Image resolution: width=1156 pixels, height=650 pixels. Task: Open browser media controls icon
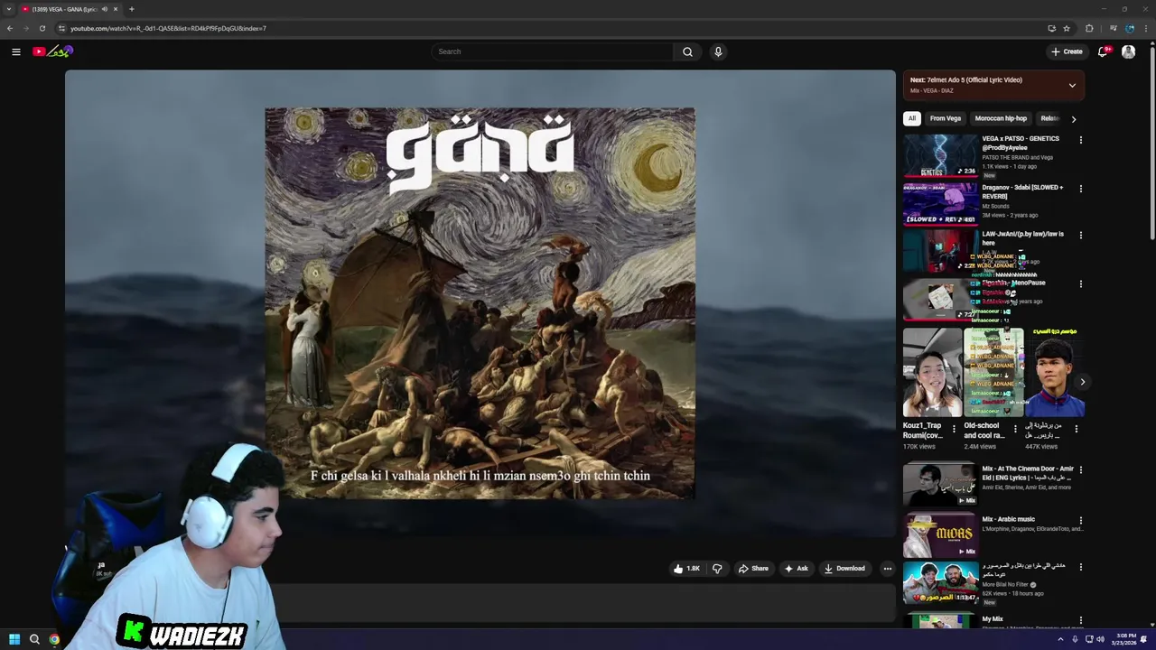coord(1113,28)
